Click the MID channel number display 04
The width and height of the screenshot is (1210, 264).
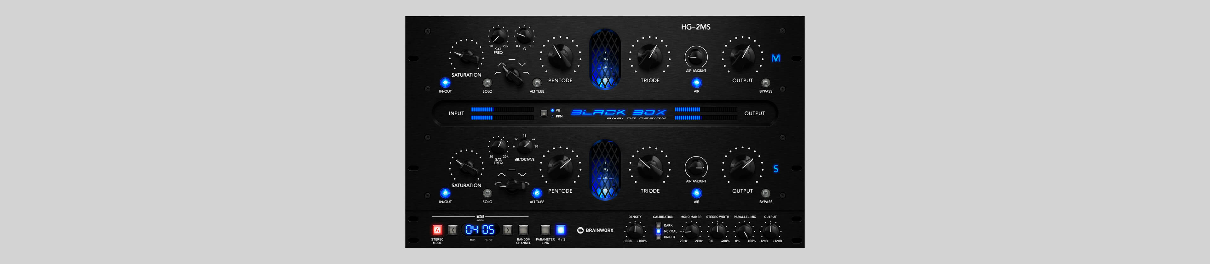click(x=472, y=229)
